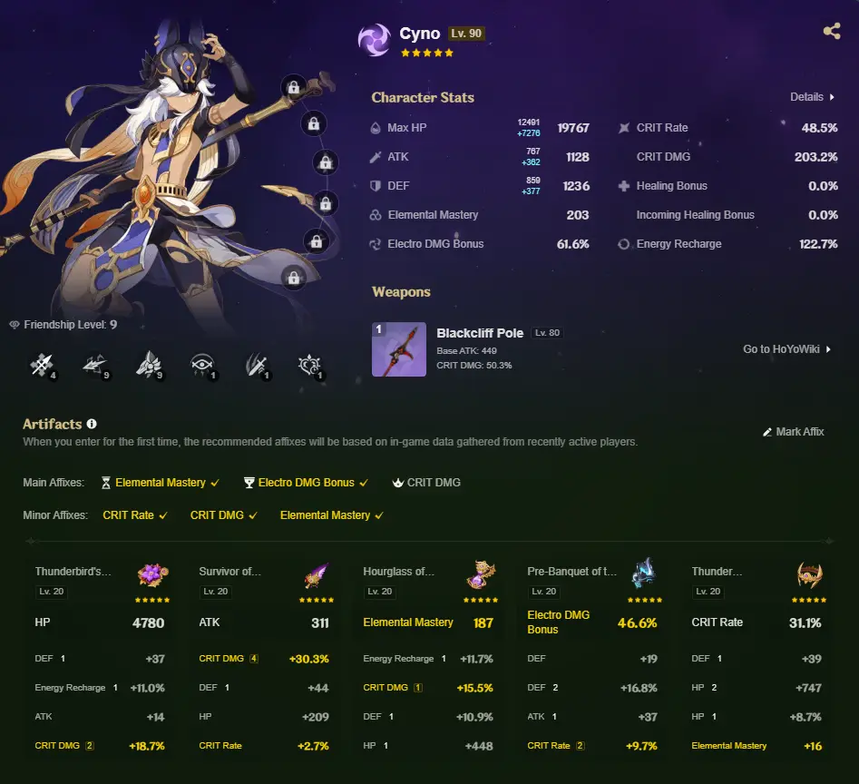Click the Survivor feather artifact icon
The width and height of the screenshot is (859, 784).
point(317,574)
